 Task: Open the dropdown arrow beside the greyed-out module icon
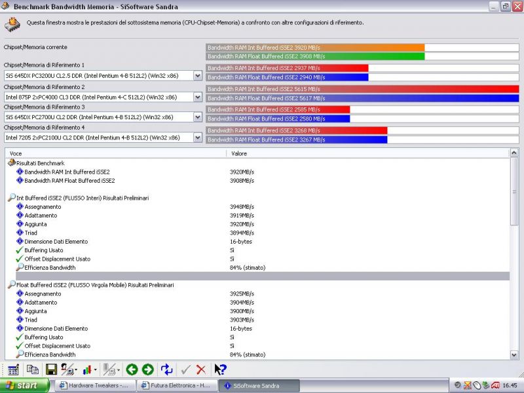tap(119, 370)
